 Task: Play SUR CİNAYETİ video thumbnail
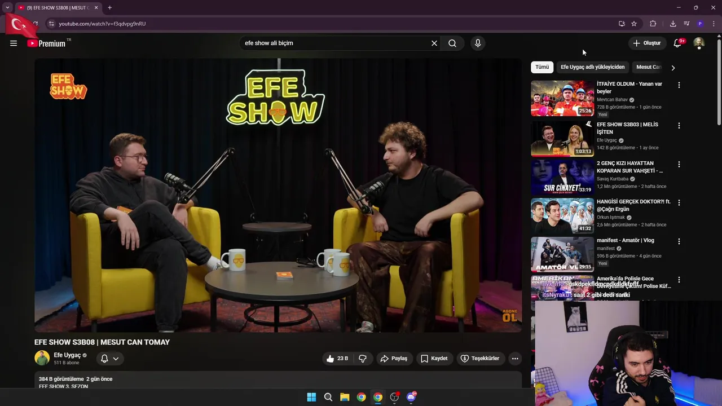tap(562, 177)
